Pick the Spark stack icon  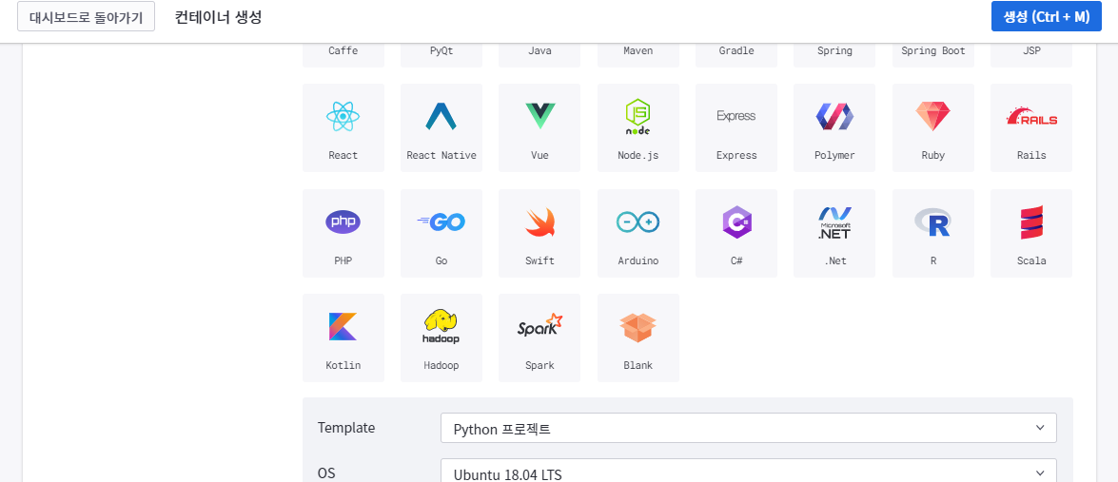point(539,326)
